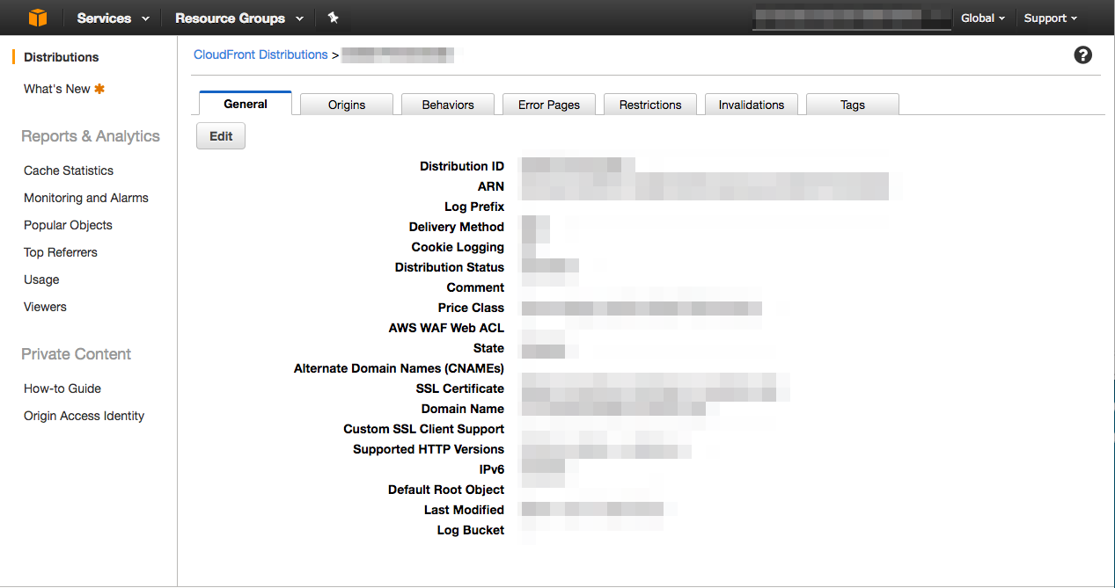Click the AWS orange cube logo
The height and width of the screenshot is (588, 1115).
pyautogui.click(x=37, y=18)
